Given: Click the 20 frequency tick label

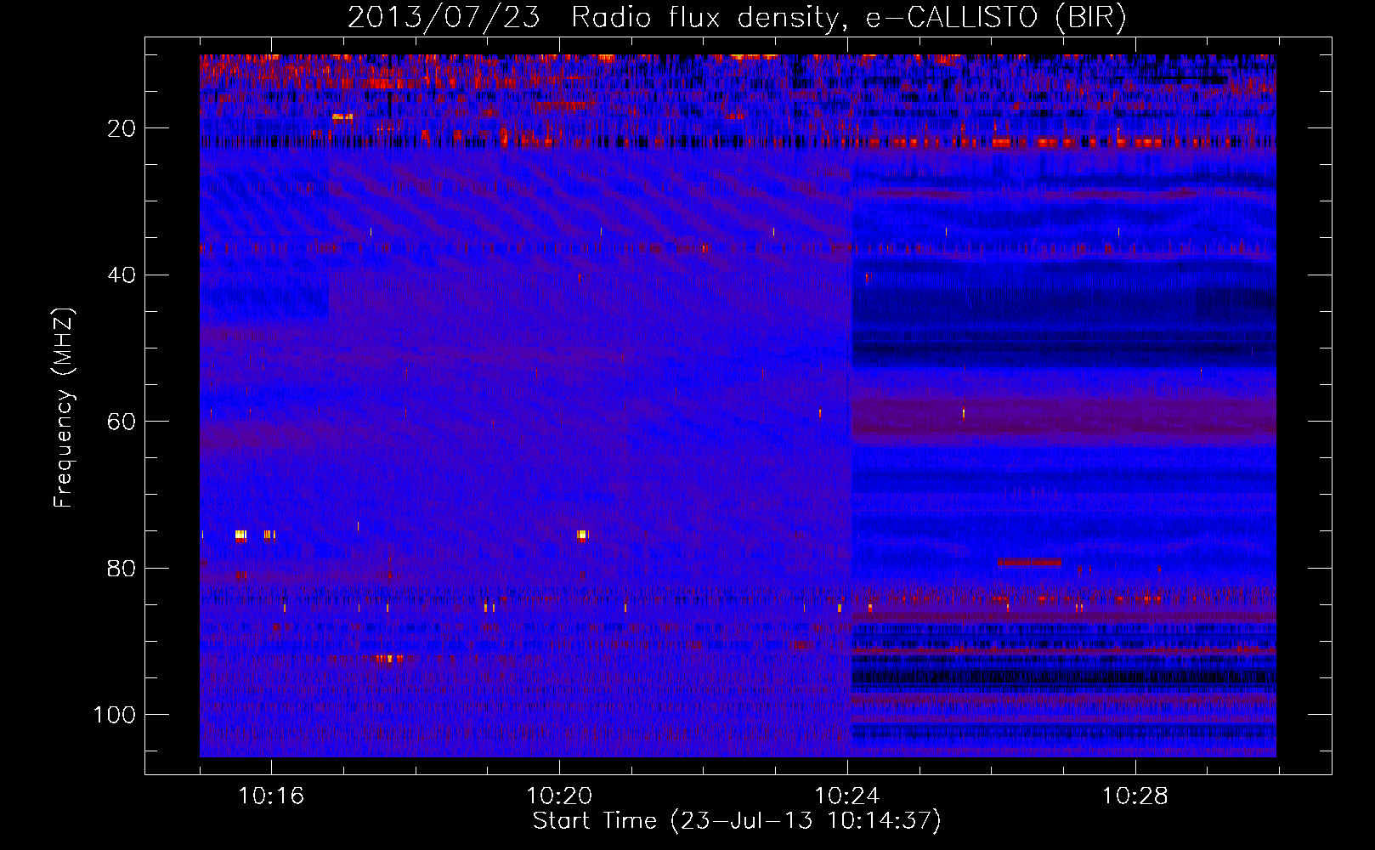Looking at the screenshot, I should [122, 128].
